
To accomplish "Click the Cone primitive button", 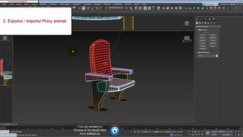I will tap(213, 35).
